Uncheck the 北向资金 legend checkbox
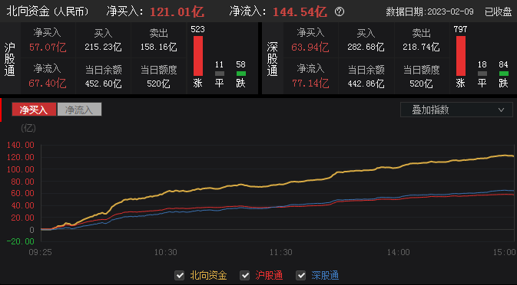Viewport: 517px width, 285px height. point(179,276)
